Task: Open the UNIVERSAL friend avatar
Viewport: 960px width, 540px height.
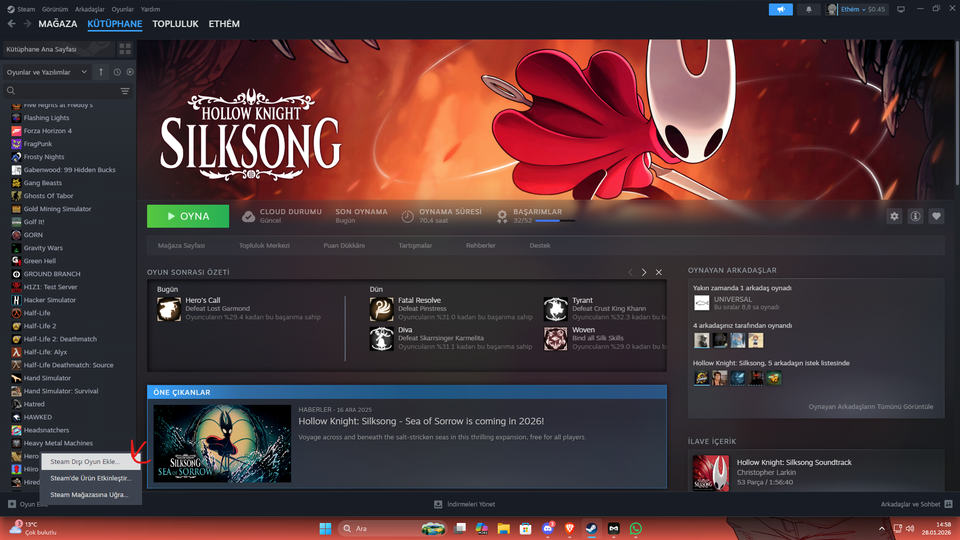Action: (x=702, y=303)
